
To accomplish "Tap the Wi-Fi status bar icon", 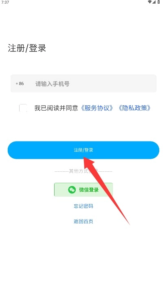I will tap(149, 2).
